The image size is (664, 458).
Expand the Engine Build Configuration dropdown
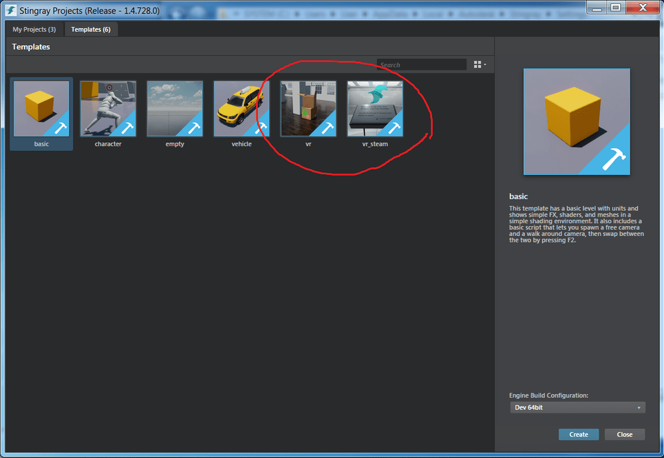coord(577,407)
